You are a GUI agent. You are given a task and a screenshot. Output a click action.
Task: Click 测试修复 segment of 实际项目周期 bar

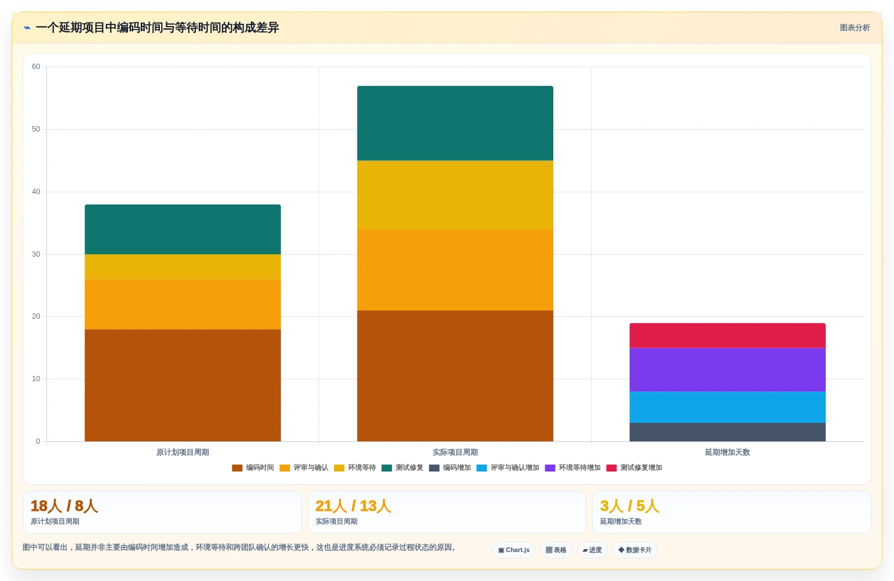(x=455, y=123)
